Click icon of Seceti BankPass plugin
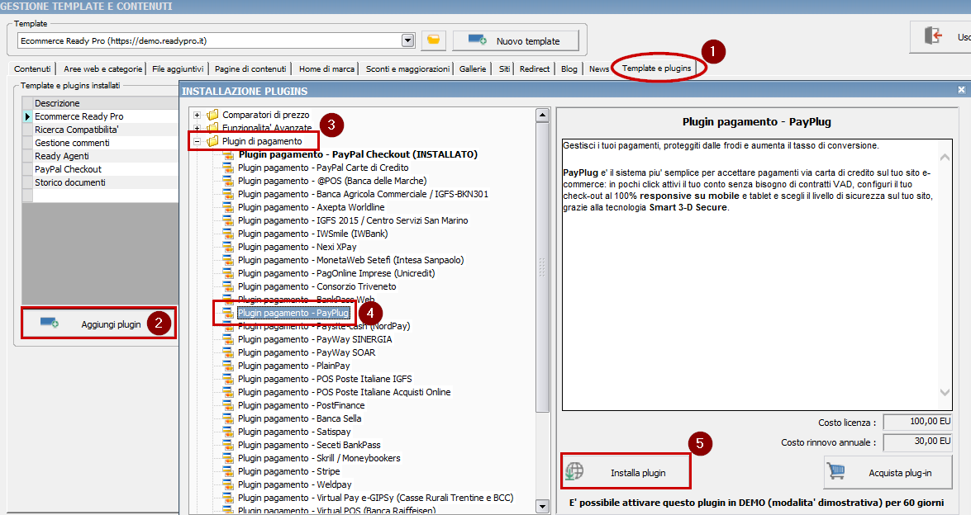 (228, 445)
